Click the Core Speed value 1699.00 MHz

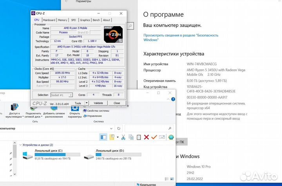coord(62,73)
